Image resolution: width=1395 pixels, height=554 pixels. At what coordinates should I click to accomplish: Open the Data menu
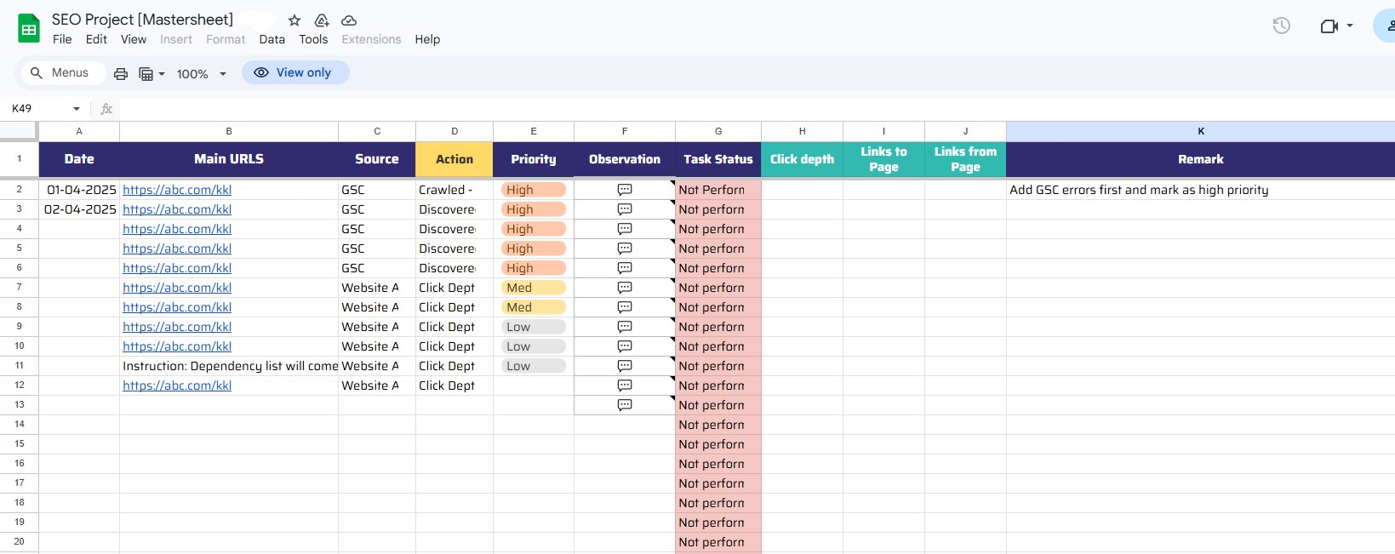tap(272, 39)
